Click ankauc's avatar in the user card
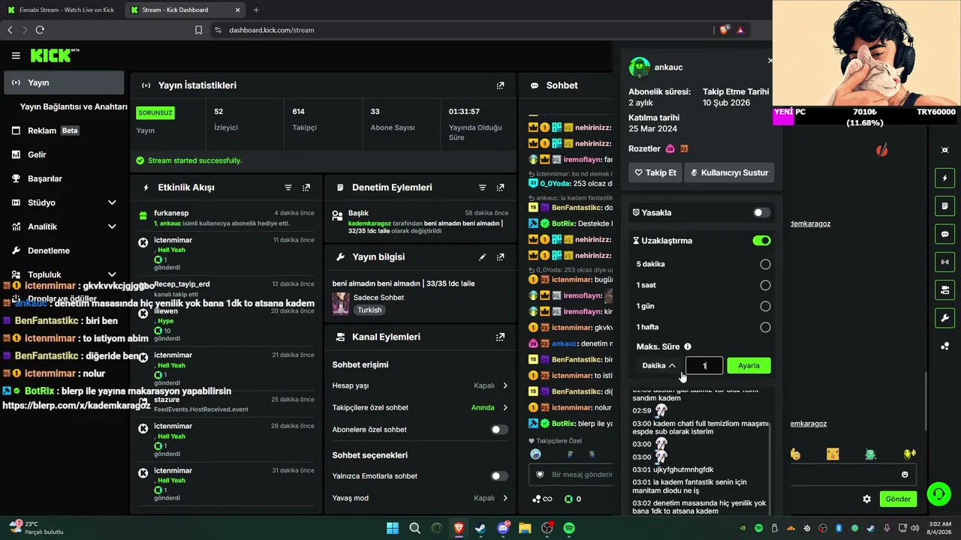961x540 pixels. (x=640, y=67)
